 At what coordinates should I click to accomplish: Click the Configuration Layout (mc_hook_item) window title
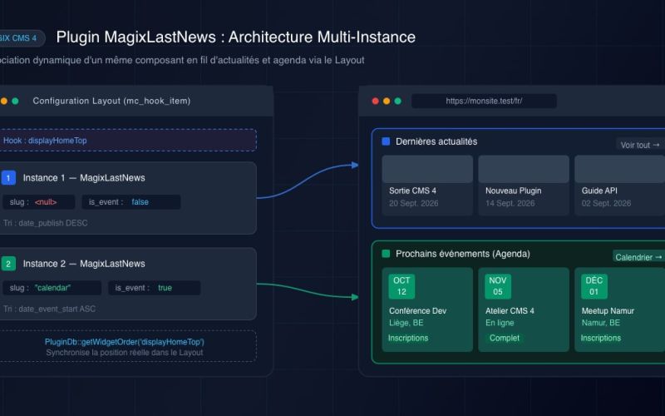[x=111, y=101]
